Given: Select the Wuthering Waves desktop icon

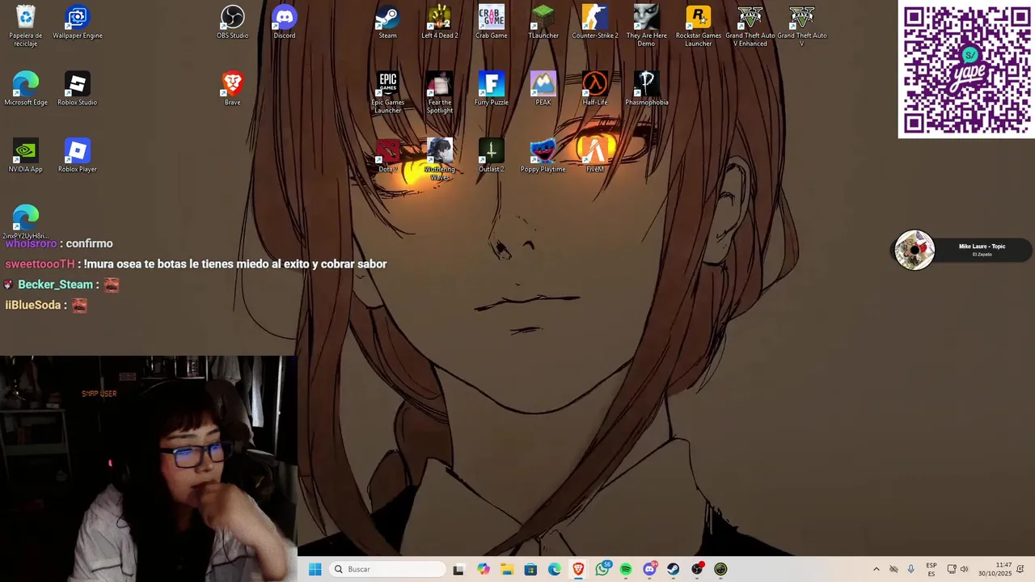Looking at the screenshot, I should click(x=440, y=160).
